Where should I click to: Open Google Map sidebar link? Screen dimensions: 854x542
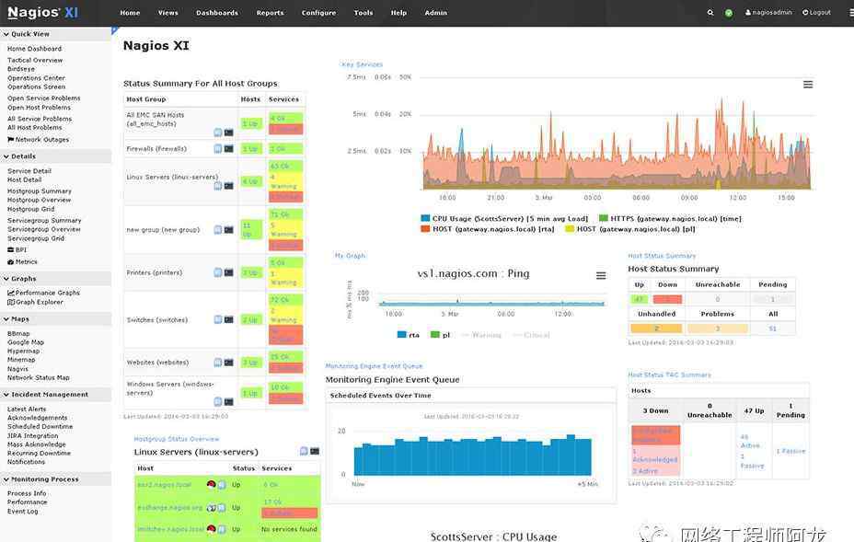point(26,342)
